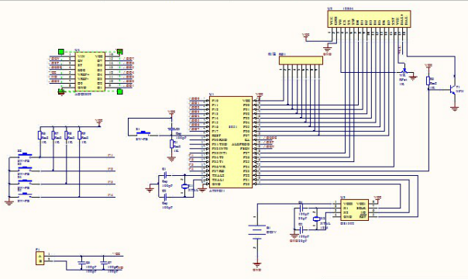Grab top-left green selection handle of ADC0809
468x279 pixels.
[x=61, y=52]
